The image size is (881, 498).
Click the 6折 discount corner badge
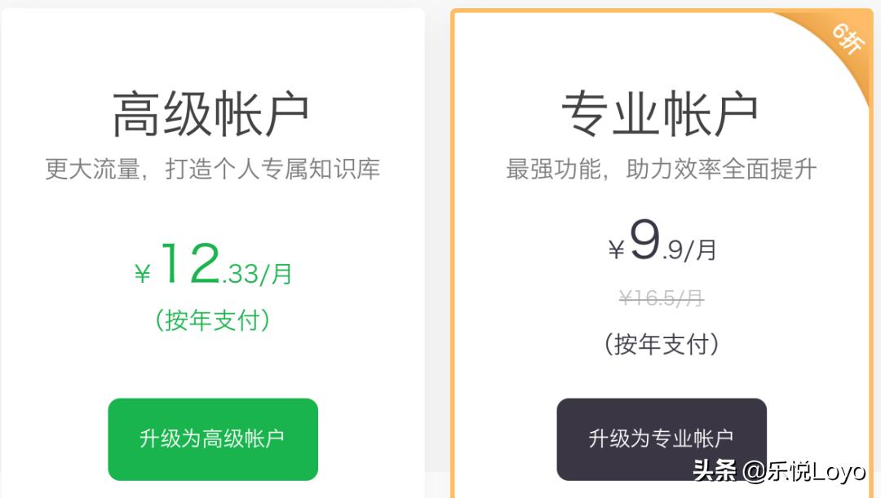tap(848, 37)
